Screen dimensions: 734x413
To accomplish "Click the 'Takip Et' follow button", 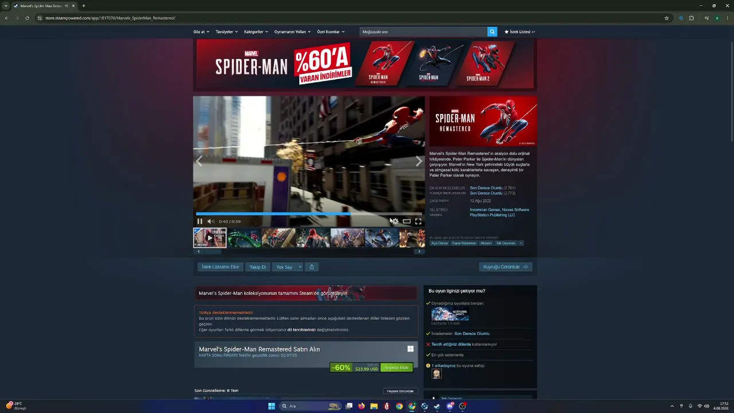I will coord(257,267).
